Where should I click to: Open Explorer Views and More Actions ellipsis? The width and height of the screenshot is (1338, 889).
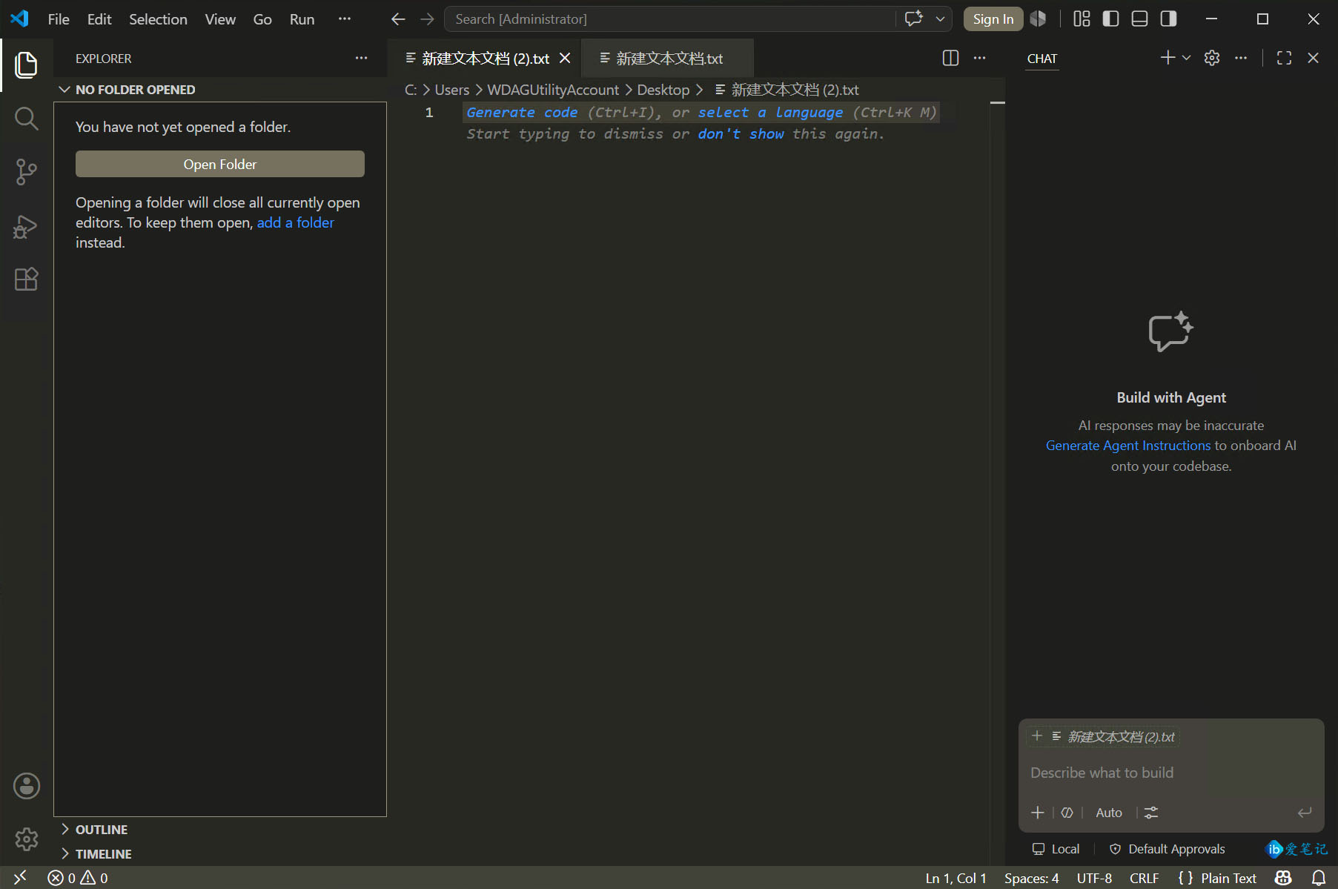point(361,58)
